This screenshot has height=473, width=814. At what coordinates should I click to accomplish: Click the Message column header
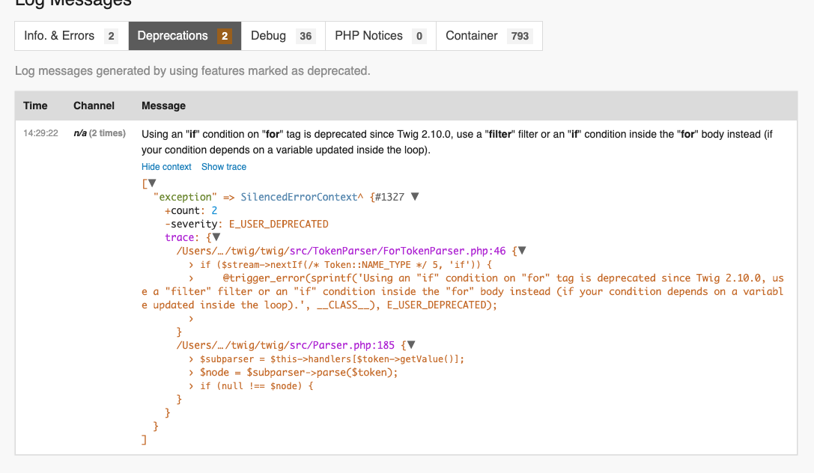163,106
